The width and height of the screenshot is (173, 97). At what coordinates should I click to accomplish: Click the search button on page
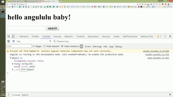[x=52, y=28]
